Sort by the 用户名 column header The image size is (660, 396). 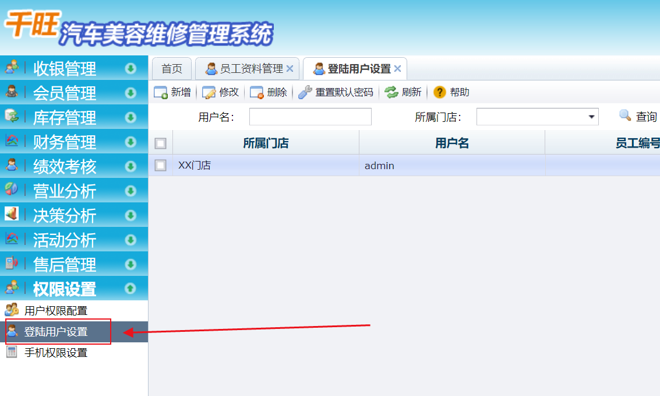click(451, 143)
